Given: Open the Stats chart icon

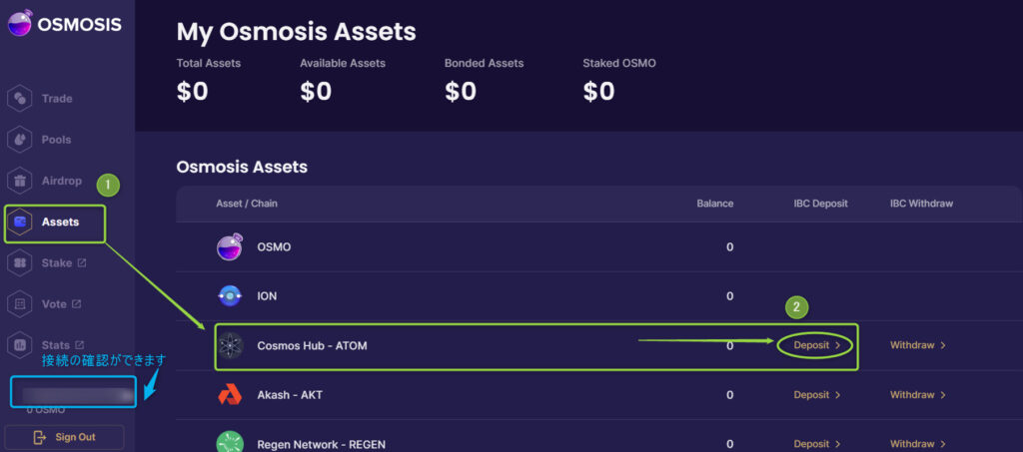Looking at the screenshot, I should (x=20, y=344).
